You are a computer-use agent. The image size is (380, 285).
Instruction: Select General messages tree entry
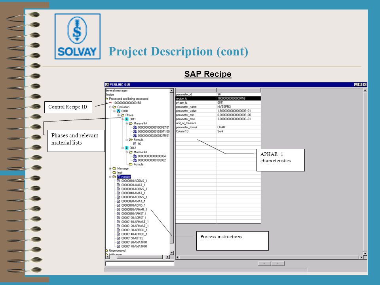coord(116,91)
